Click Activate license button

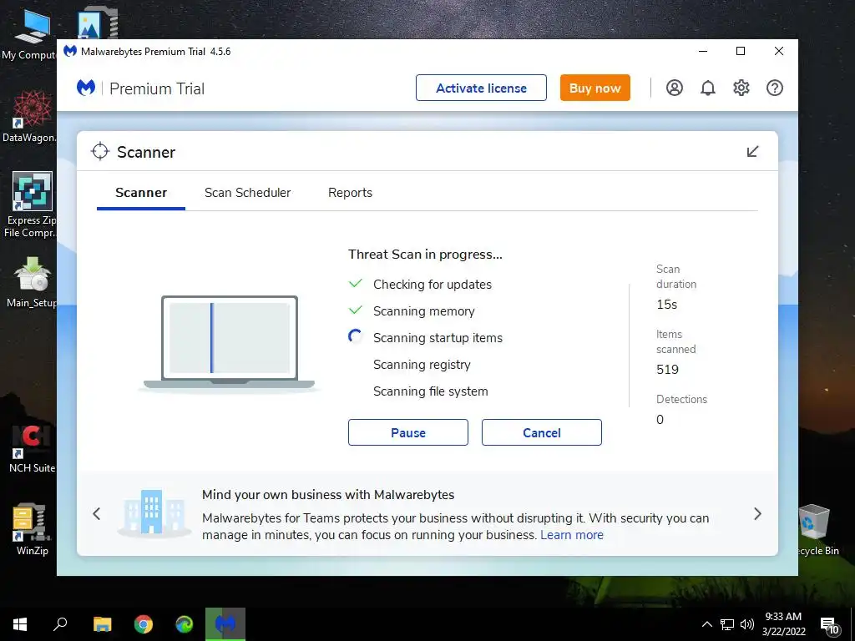click(x=481, y=88)
